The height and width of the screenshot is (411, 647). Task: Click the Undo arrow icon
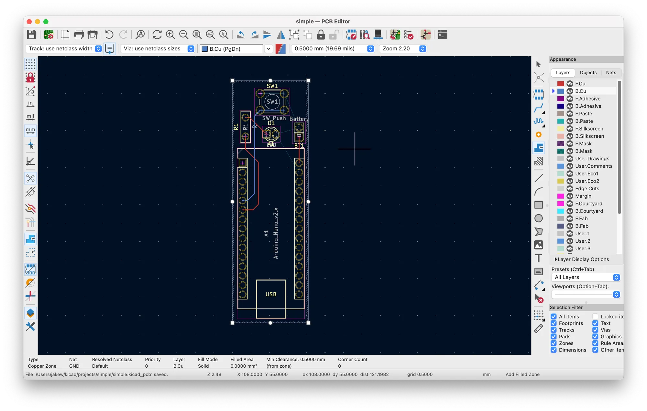[x=109, y=35]
